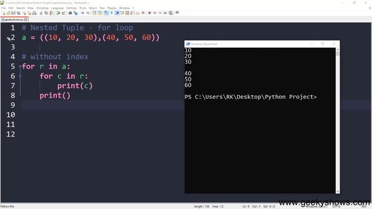Viewport: 372px width, 209px height.
Task: Open the Macro menu
Action: pos(93,8)
